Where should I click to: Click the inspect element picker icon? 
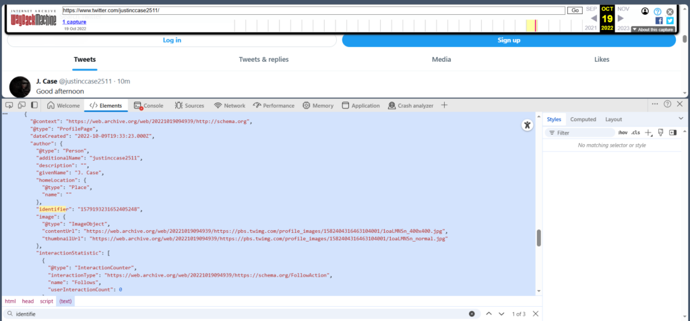pos(9,105)
